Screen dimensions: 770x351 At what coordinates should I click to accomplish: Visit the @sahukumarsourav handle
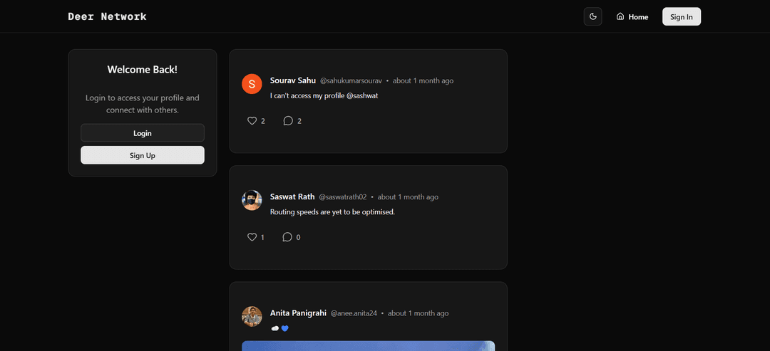pyautogui.click(x=351, y=81)
